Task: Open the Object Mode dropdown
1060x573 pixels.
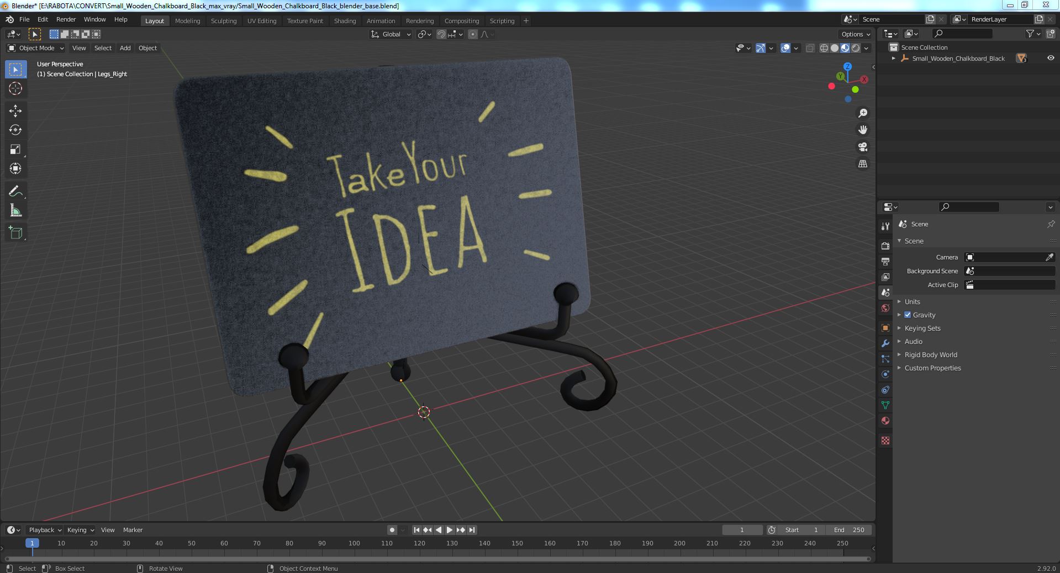Action: (36, 48)
